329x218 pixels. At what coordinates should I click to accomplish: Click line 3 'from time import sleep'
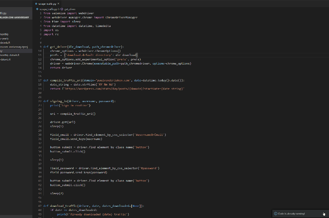[62, 22]
